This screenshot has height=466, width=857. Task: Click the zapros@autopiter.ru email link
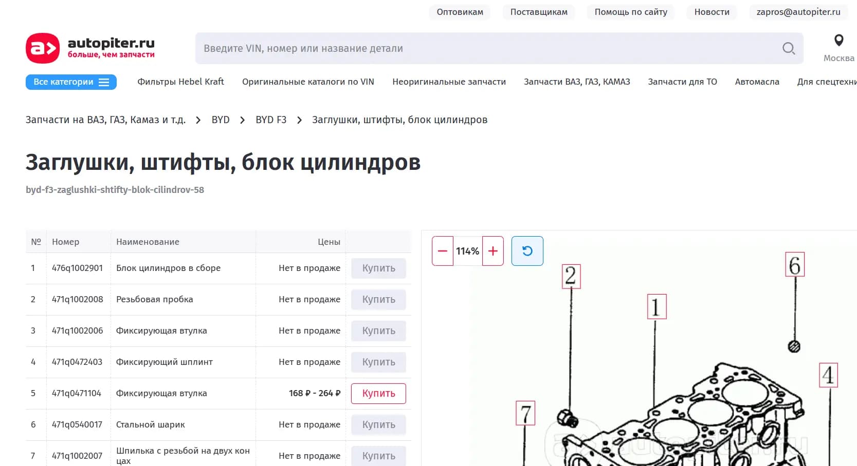[798, 12]
